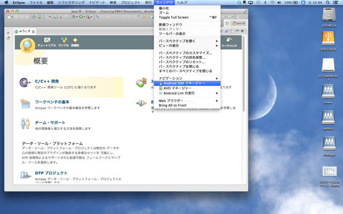Click the チーム・サポート people icon
This screenshot has height=214, width=343.
pyautogui.click(x=25, y=124)
